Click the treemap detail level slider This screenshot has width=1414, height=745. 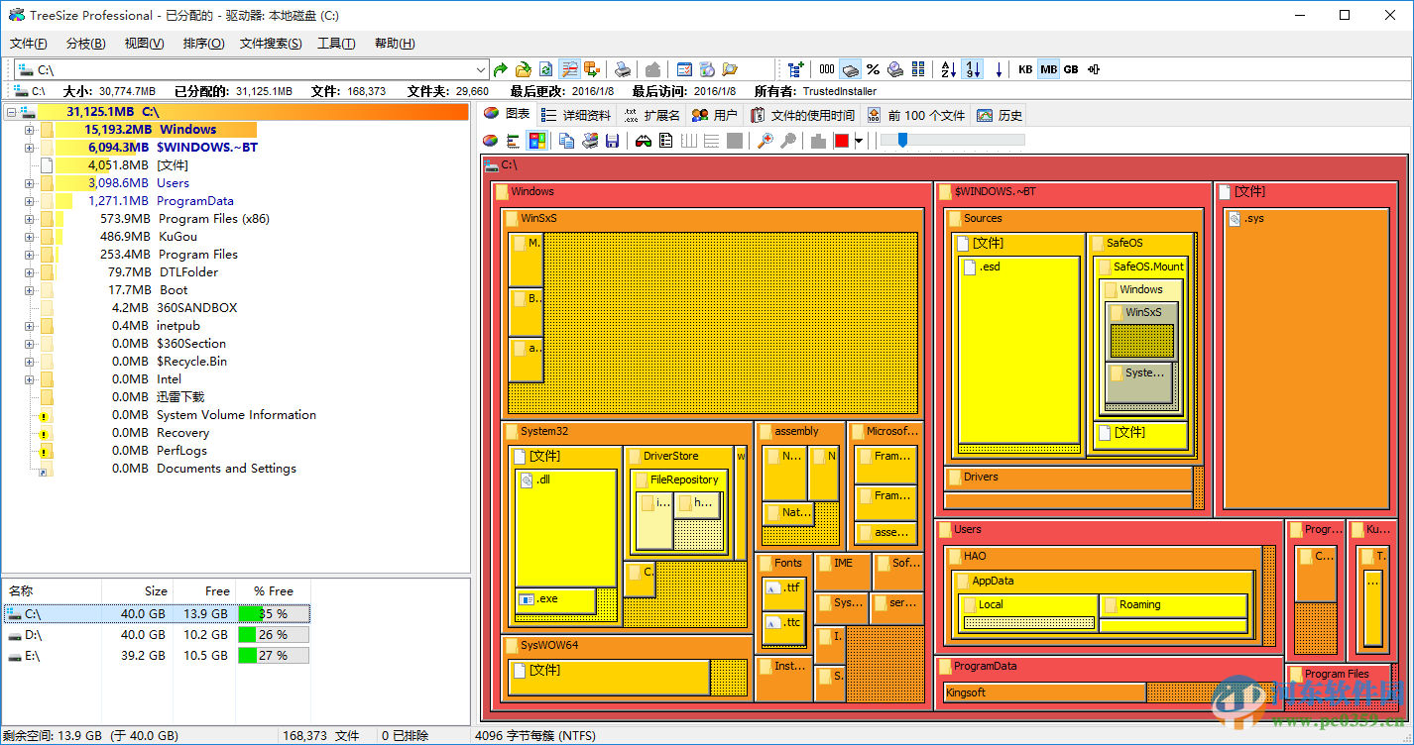point(902,140)
